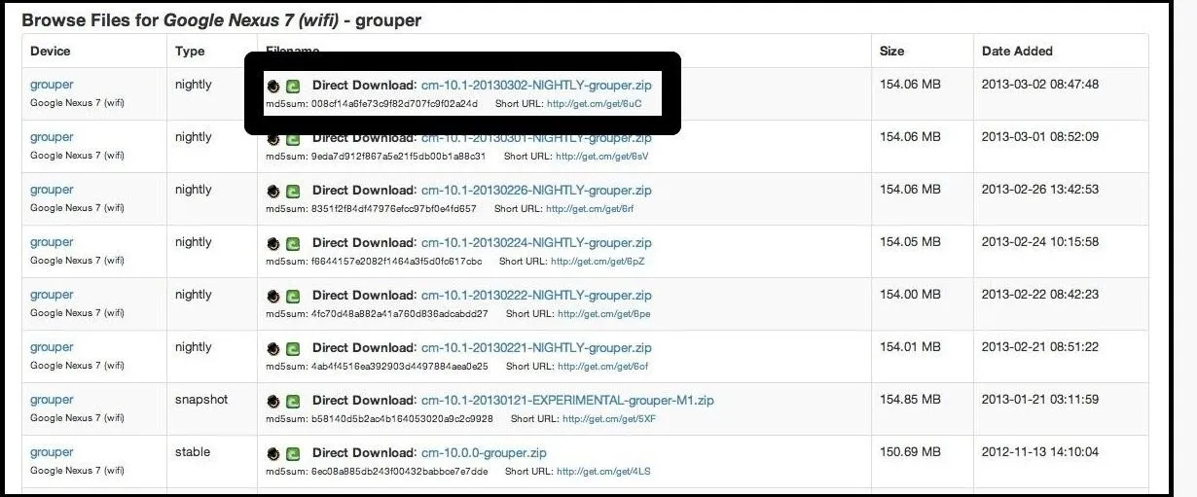Open grouper device link in stable row
1197x497 pixels.
point(52,452)
